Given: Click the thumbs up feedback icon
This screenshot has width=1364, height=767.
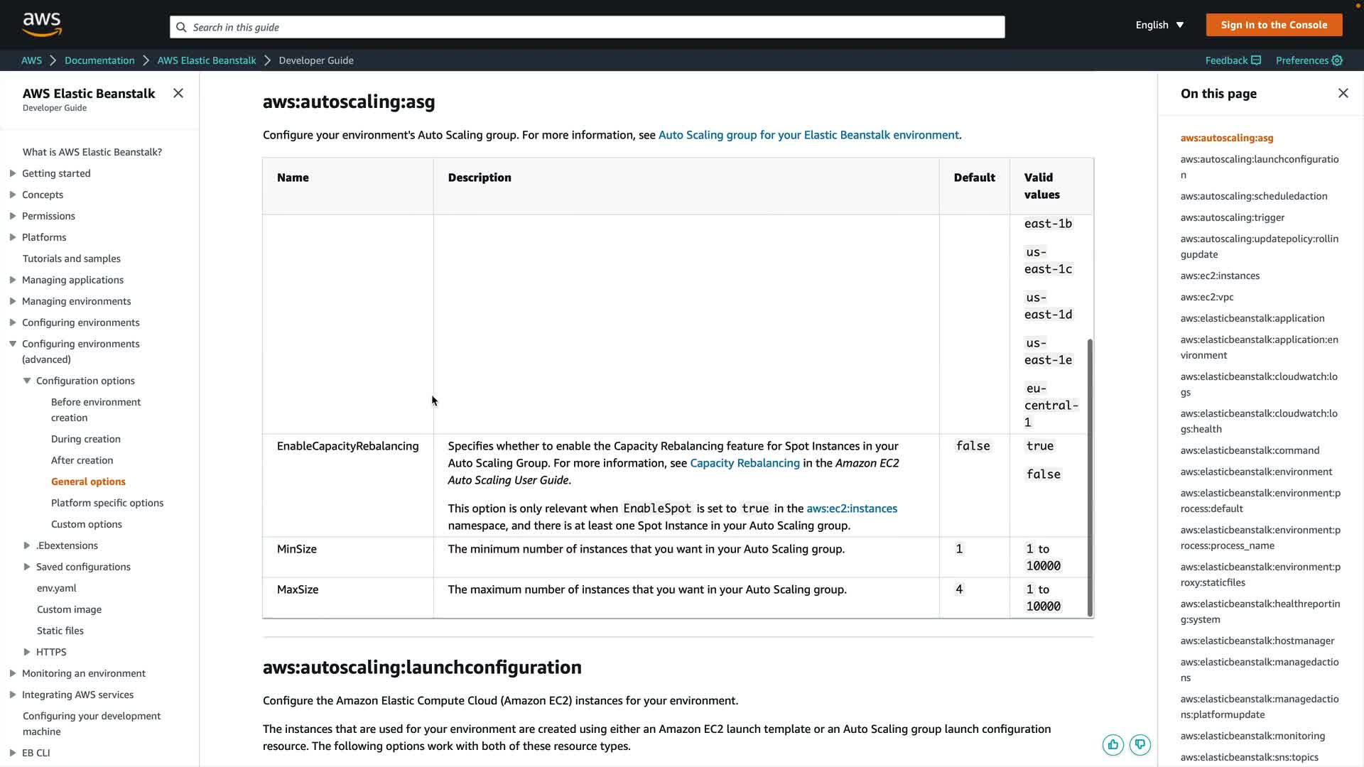Looking at the screenshot, I should point(1113,744).
